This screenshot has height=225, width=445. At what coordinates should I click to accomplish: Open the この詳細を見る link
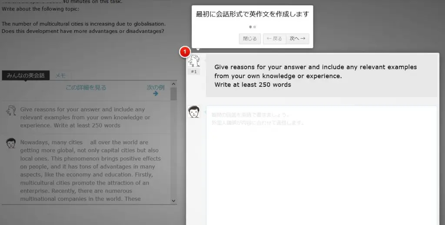86,88
